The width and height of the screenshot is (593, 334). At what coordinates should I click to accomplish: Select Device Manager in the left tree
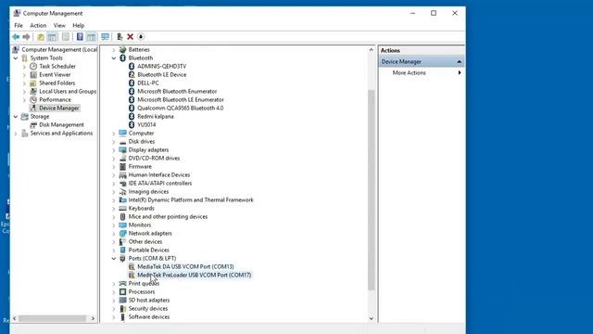tap(59, 108)
